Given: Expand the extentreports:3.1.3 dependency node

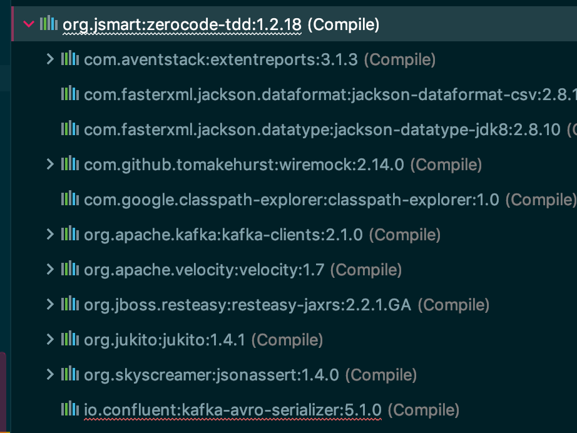Looking at the screenshot, I should click(51, 59).
